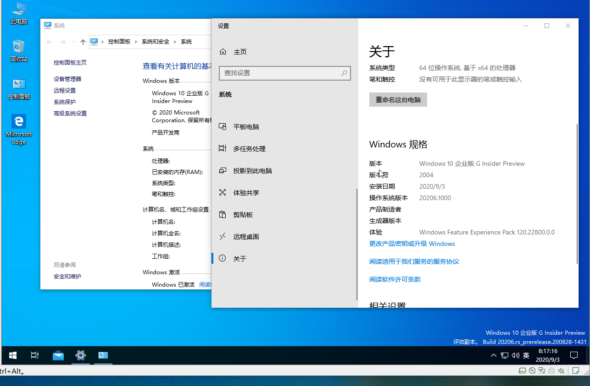Expand chevron after 系统和安全 in breadcrumb
The width and height of the screenshot is (590, 386).
point(175,42)
